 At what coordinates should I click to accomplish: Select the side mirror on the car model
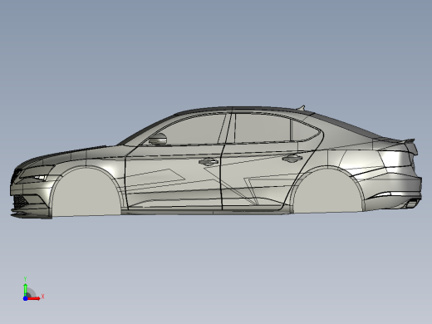pyautogui.click(x=158, y=139)
